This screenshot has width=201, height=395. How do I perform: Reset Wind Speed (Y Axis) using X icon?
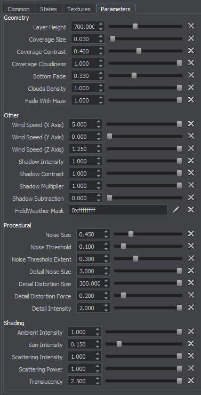191,136
